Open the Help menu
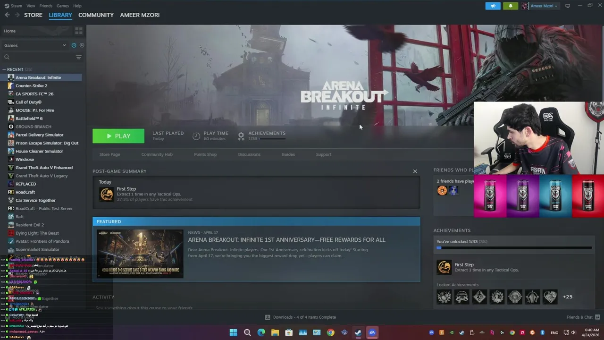Viewport: 604px width, 340px height. [x=77, y=6]
